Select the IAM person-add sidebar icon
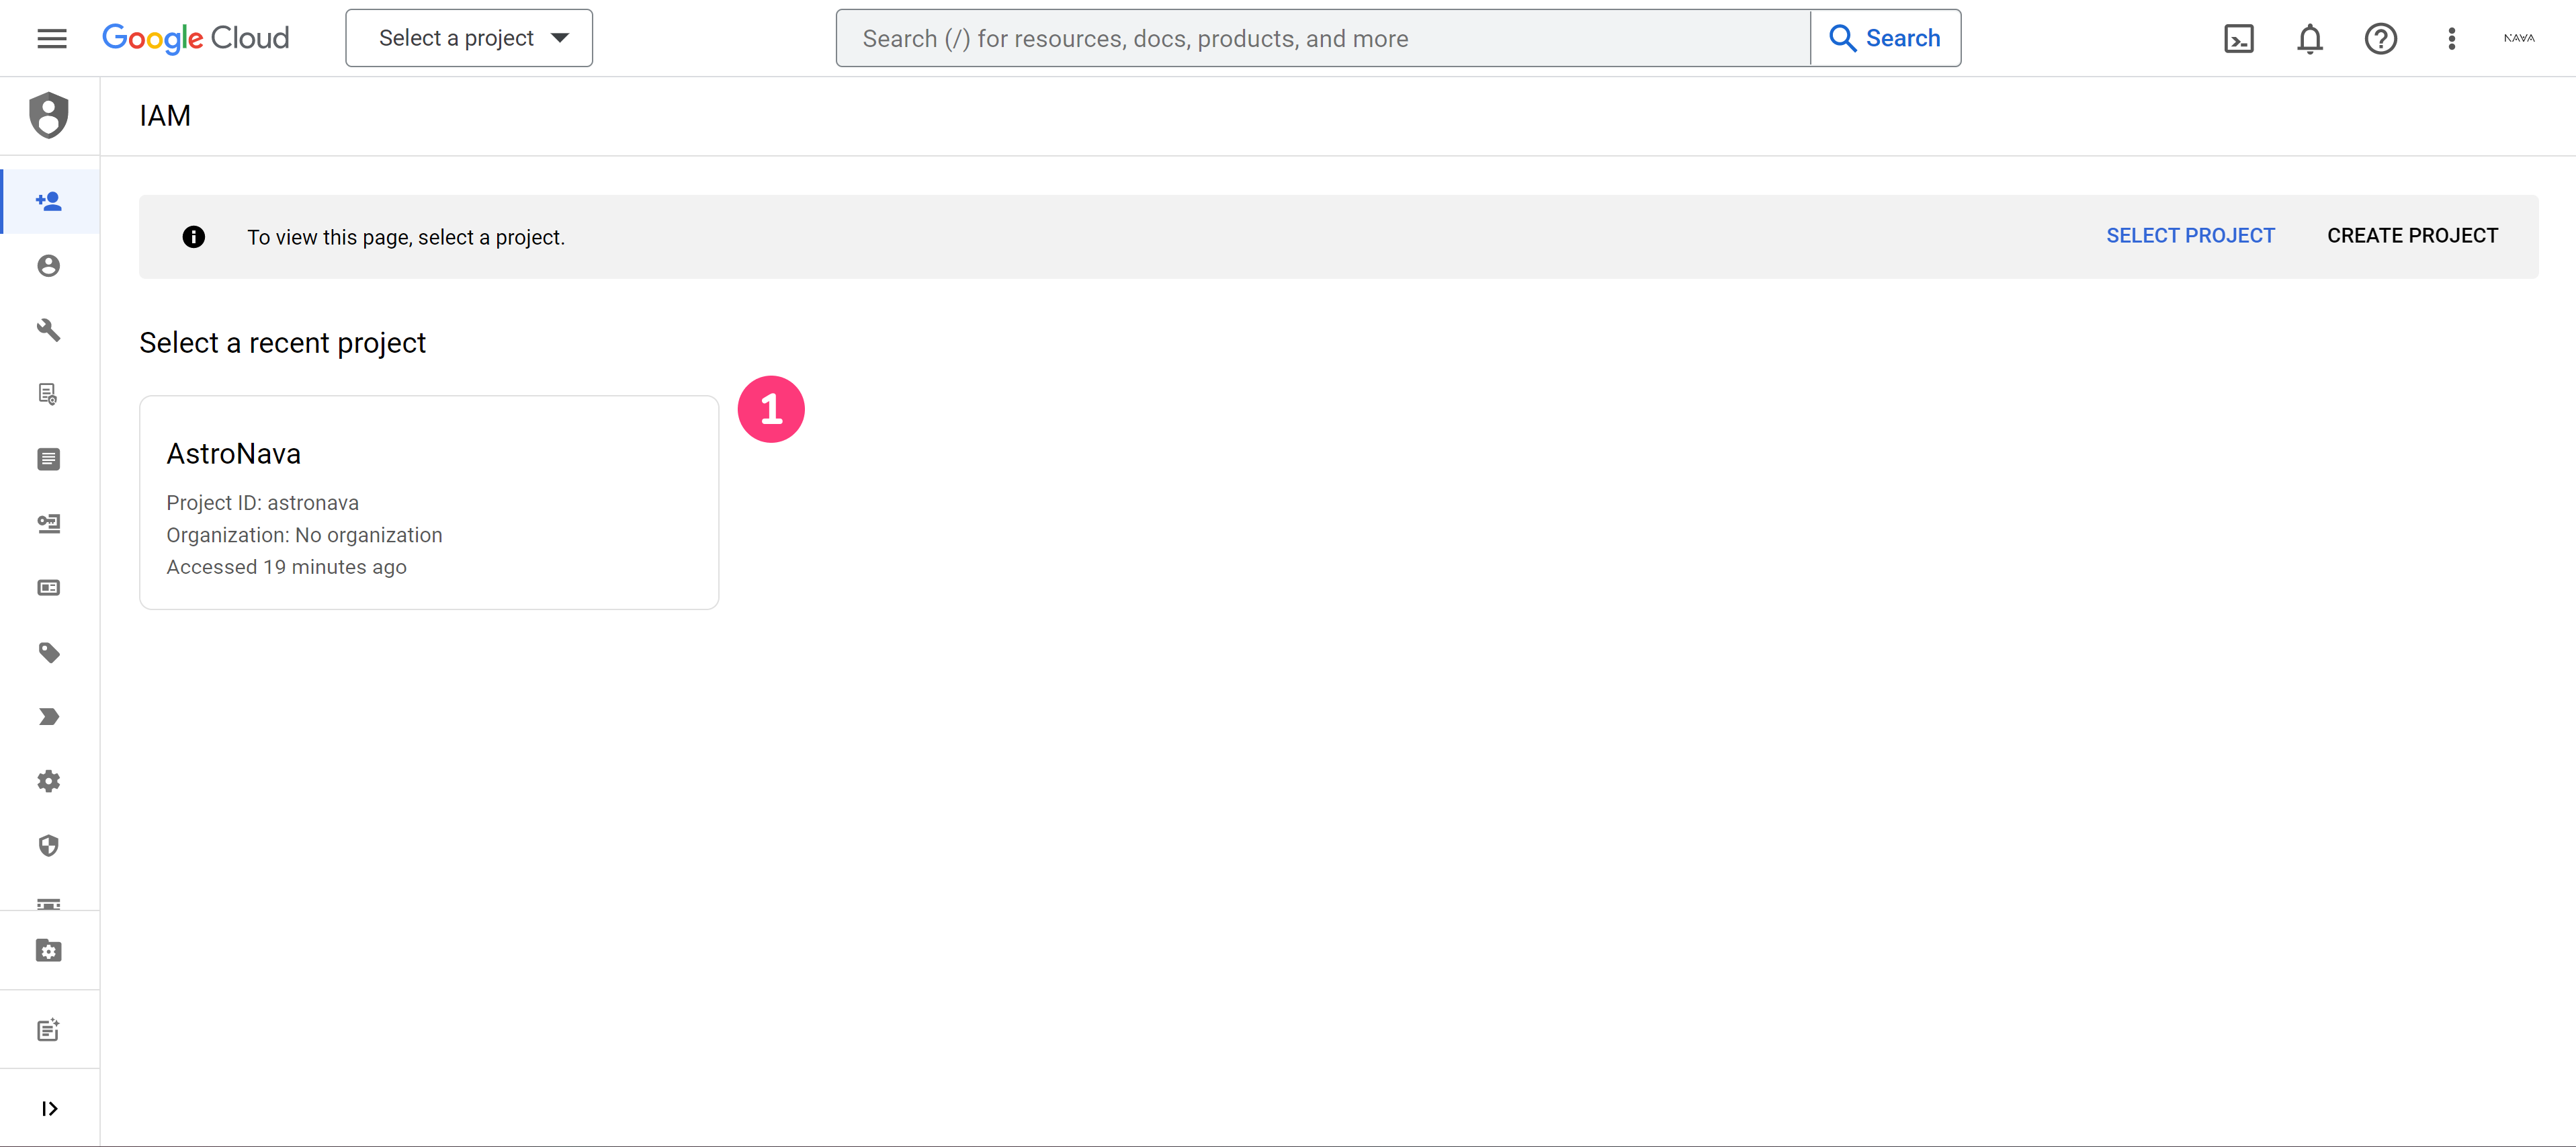Viewport: 2576px width, 1147px height. click(49, 201)
